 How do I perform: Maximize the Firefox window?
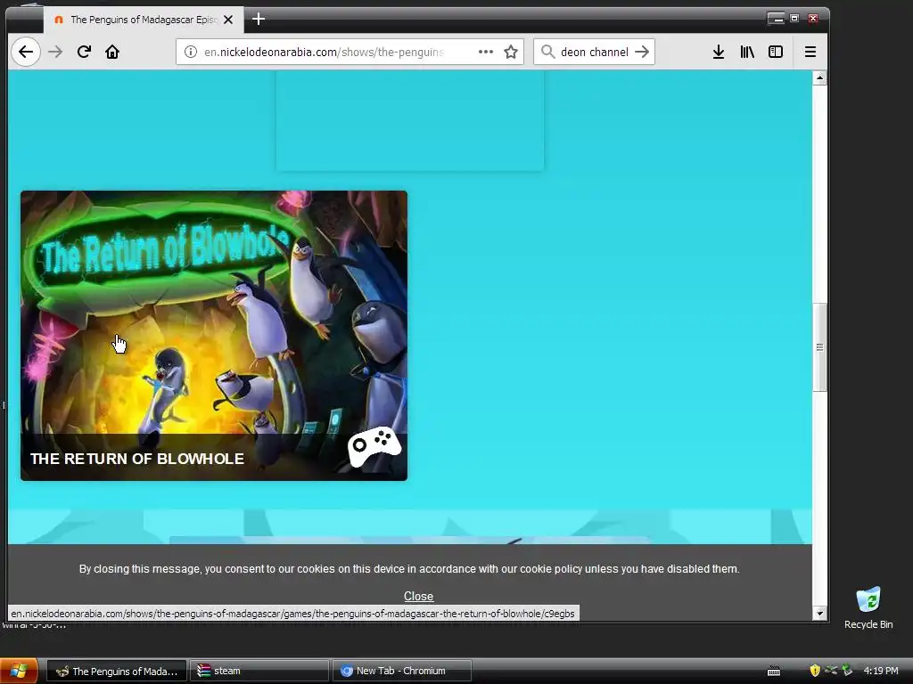point(794,19)
